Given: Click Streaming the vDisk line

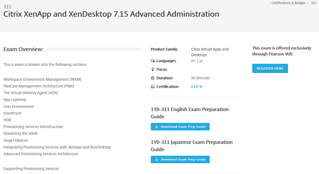Looking at the screenshot, I should [x=20, y=133].
